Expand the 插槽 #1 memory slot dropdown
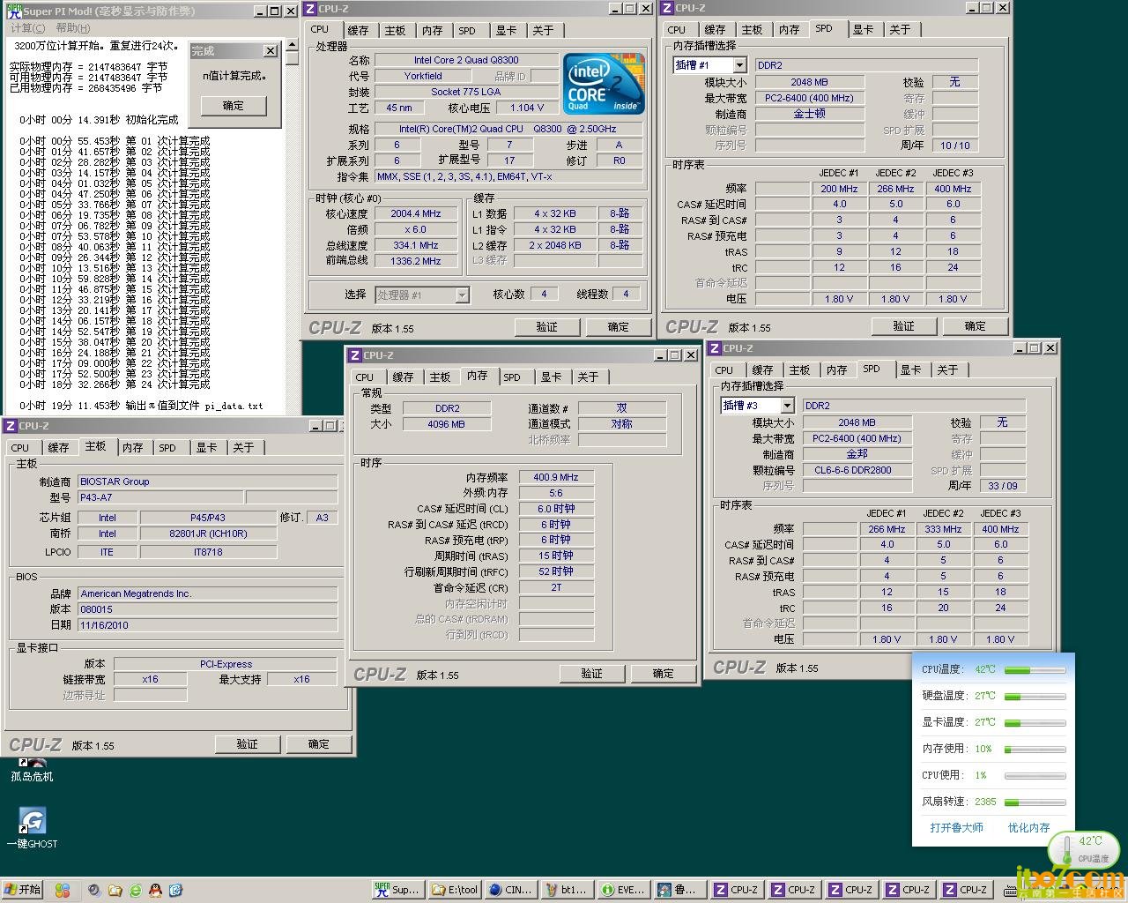This screenshot has height=903, width=1128. point(739,65)
